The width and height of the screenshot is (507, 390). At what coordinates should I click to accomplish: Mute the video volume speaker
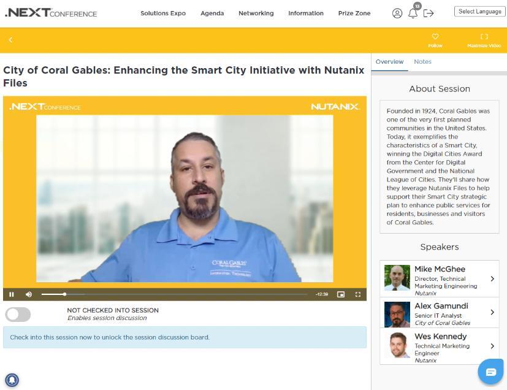pyautogui.click(x=29, y=294)
